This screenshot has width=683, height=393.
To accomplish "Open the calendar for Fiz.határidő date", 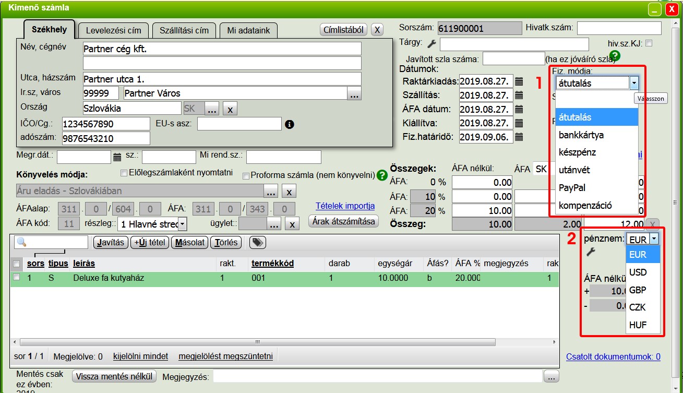I will click(x=519, y=137).
